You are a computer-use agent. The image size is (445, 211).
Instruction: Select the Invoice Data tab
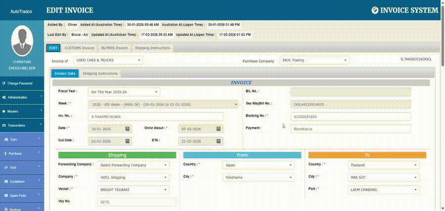65,73
